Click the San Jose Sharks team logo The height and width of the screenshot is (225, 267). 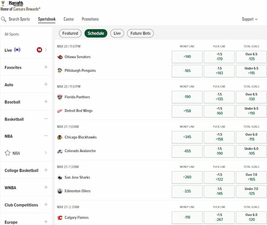[60, 178]
